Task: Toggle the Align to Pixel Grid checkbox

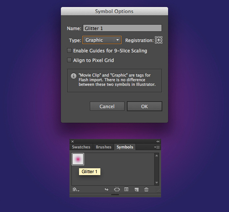Action: click(69, 60)
